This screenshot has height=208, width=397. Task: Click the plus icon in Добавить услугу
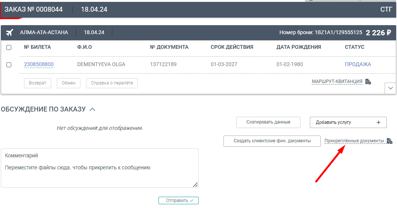(x=378, y=122)
